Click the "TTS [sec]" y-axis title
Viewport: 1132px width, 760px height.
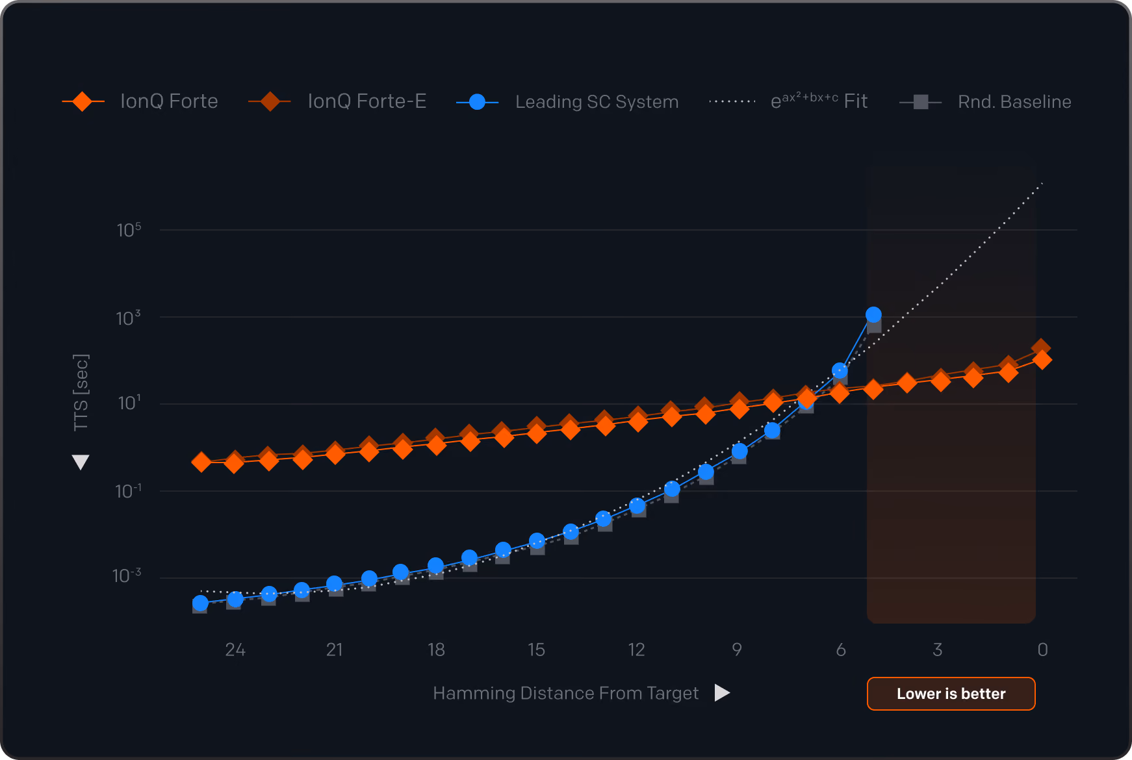[x=81, y=392]
